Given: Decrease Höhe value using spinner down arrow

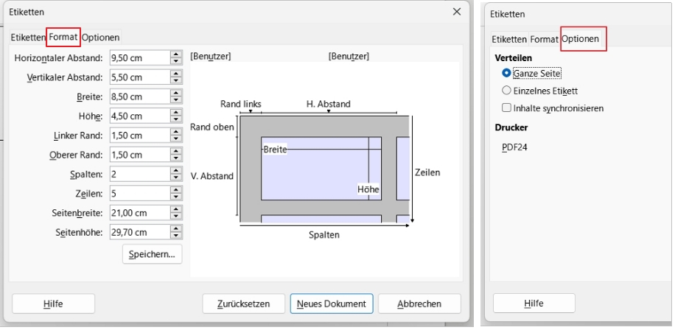Looking at the screenshot, I should [175, 119].
